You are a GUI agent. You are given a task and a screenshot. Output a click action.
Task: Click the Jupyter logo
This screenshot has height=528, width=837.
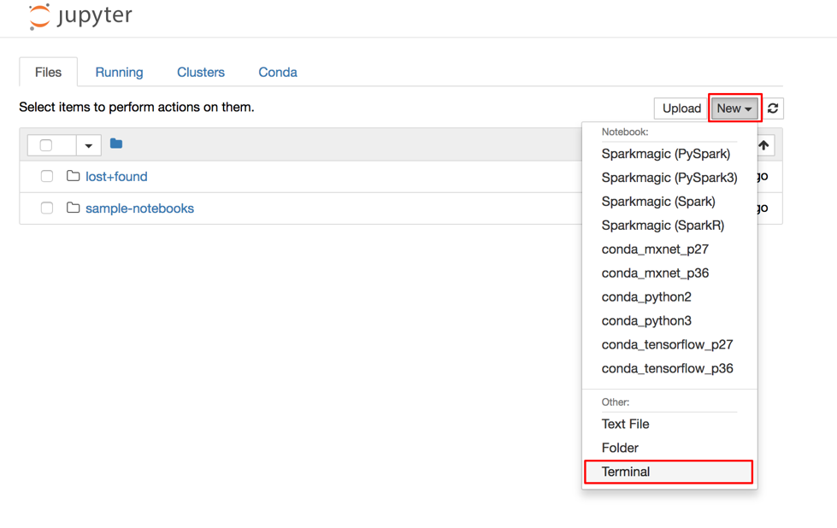coord(80,16)
